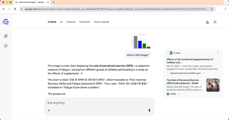
Task: Open the RPE Scale Explained NASM article
Action: pyautogui.click(x=182, y=82)
